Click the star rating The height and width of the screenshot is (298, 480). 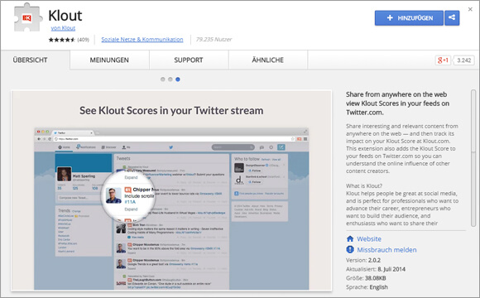61,40
